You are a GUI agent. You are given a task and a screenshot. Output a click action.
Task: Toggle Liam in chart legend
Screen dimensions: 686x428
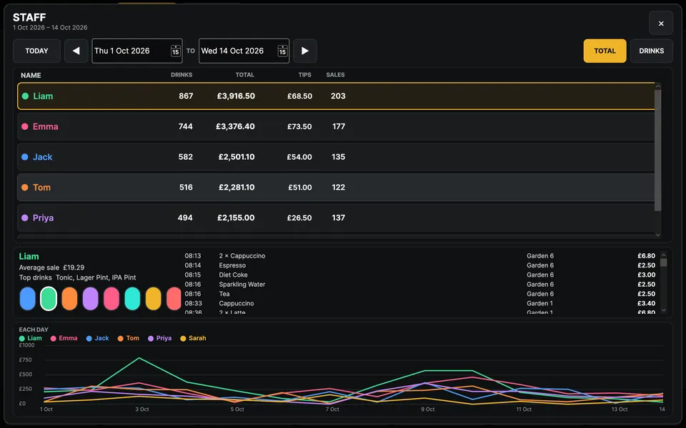coord(31,338)
